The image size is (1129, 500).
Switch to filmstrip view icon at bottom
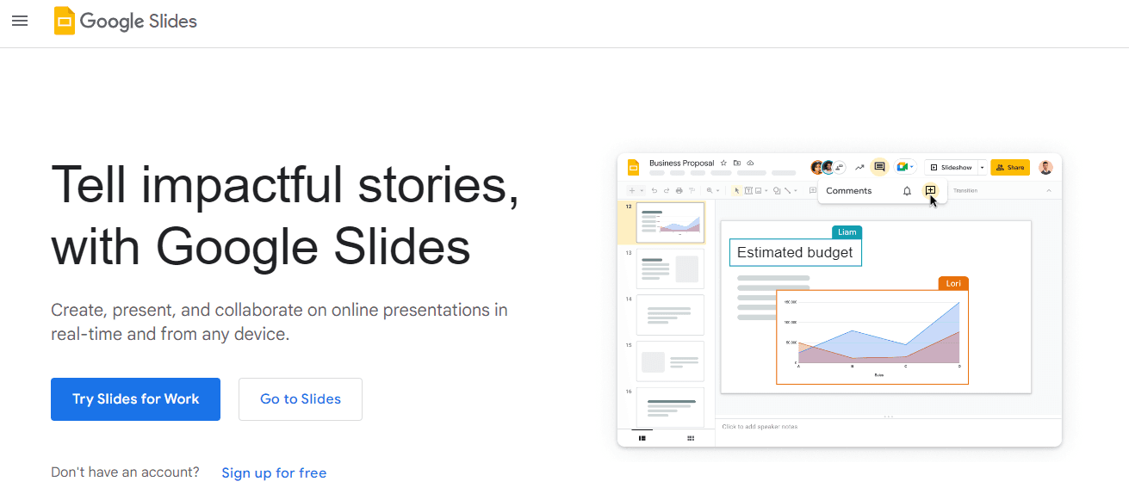coord(642,438)
